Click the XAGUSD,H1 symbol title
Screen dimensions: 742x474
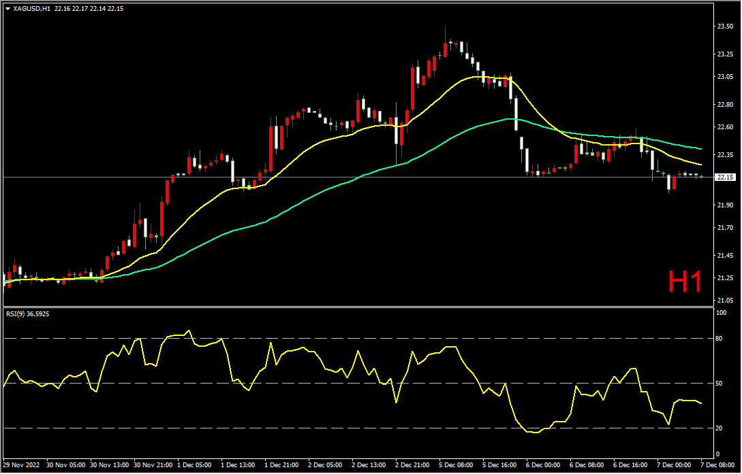32,8
